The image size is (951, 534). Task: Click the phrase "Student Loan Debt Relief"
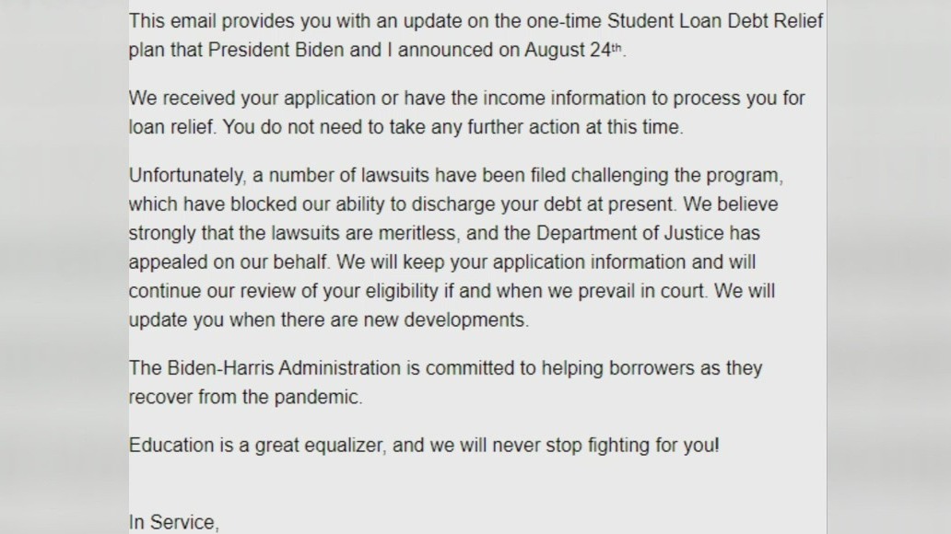point(715,20)
